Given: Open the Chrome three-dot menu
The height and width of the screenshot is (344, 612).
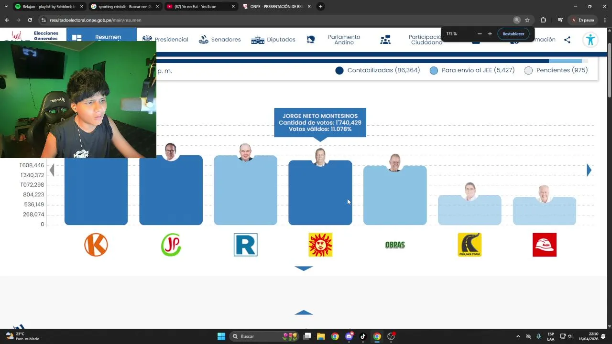Looking at the screenshot, I should [605, 20].
